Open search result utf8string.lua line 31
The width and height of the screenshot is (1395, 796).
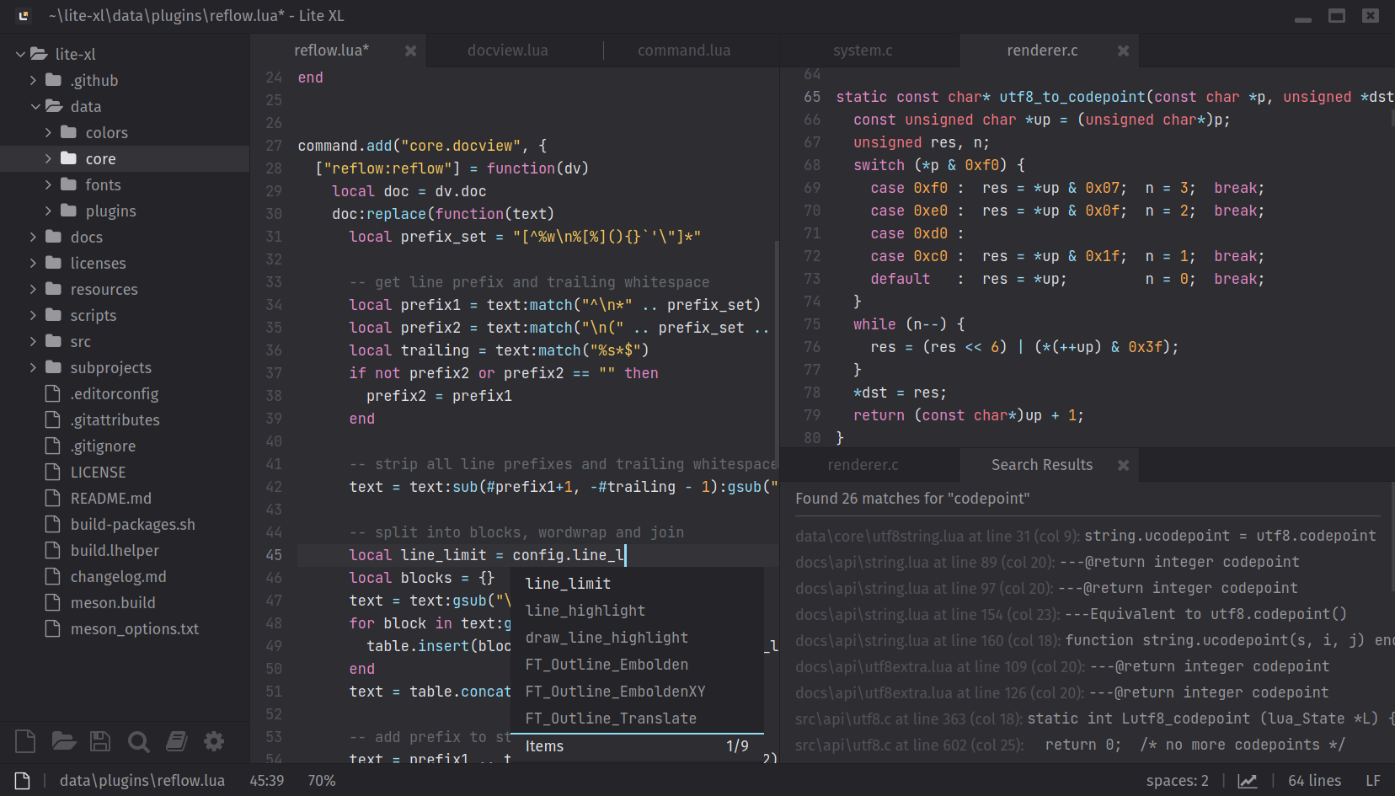click(1088, 536)
